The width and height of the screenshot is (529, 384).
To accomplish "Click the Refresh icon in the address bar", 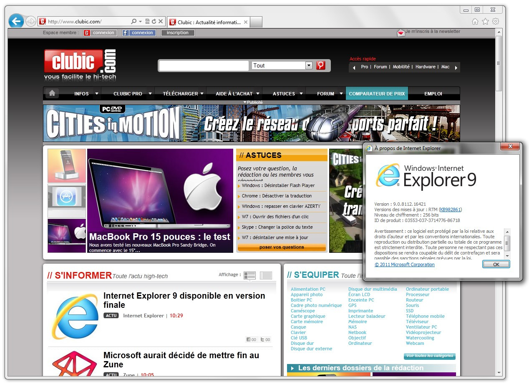I will pyautogui.click(x=154, y=21).
